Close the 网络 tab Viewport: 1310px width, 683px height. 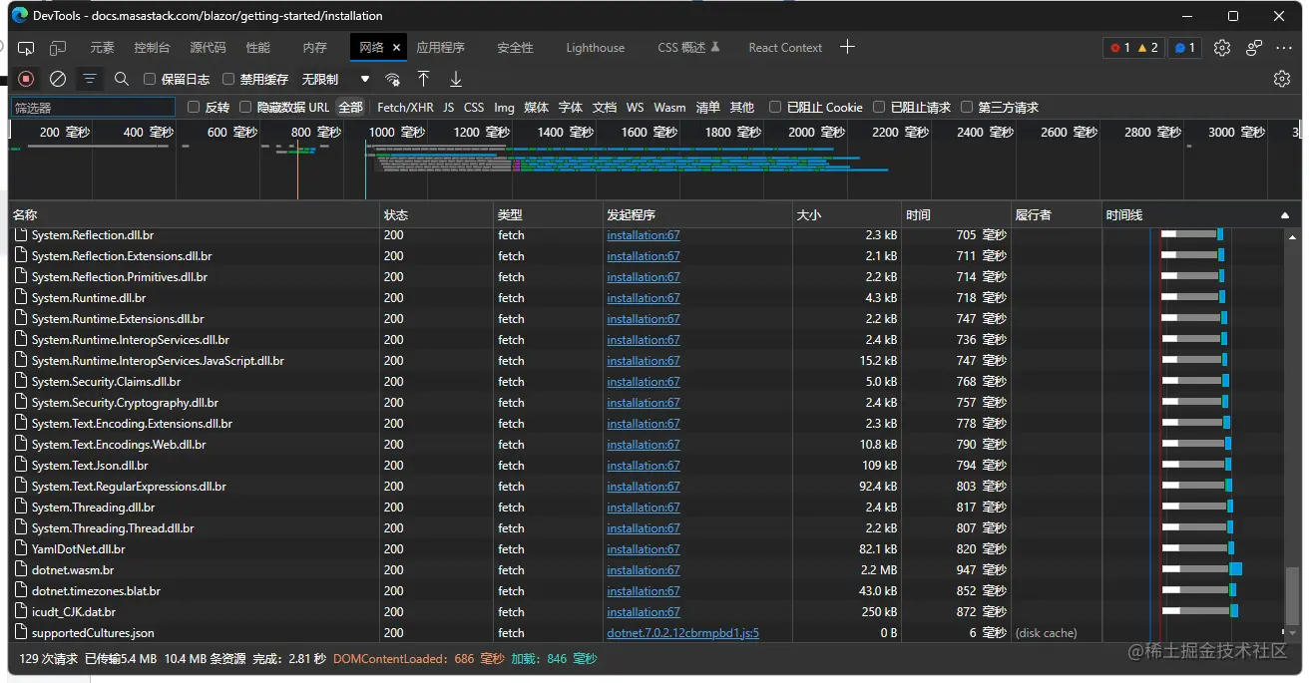396,48
